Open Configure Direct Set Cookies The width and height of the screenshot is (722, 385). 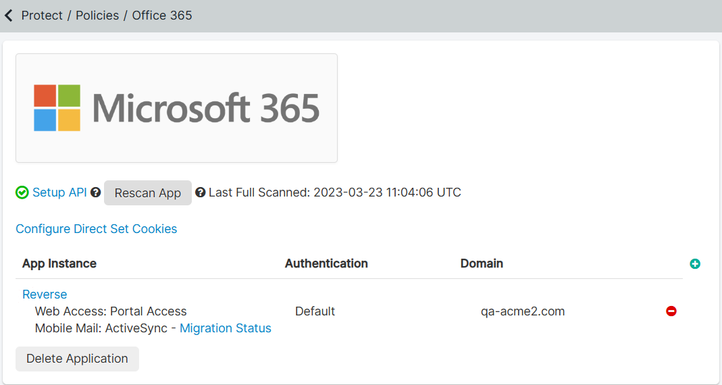point(97,229)
